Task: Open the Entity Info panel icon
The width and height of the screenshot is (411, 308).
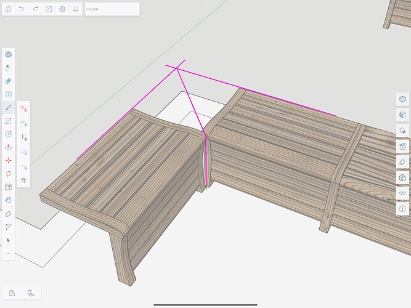Action: point(402,99)
